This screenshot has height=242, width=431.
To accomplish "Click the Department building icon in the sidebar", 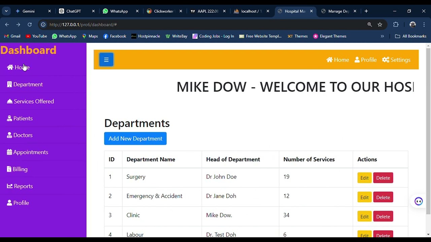I will pos(9,84).
